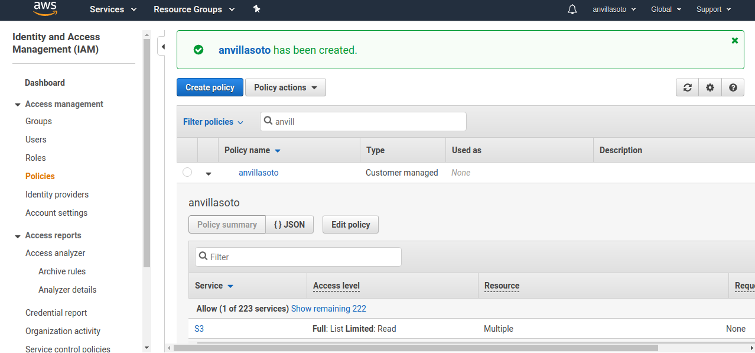
Task: Open Analyzer details in the sidebar
Action: [67, 290]
